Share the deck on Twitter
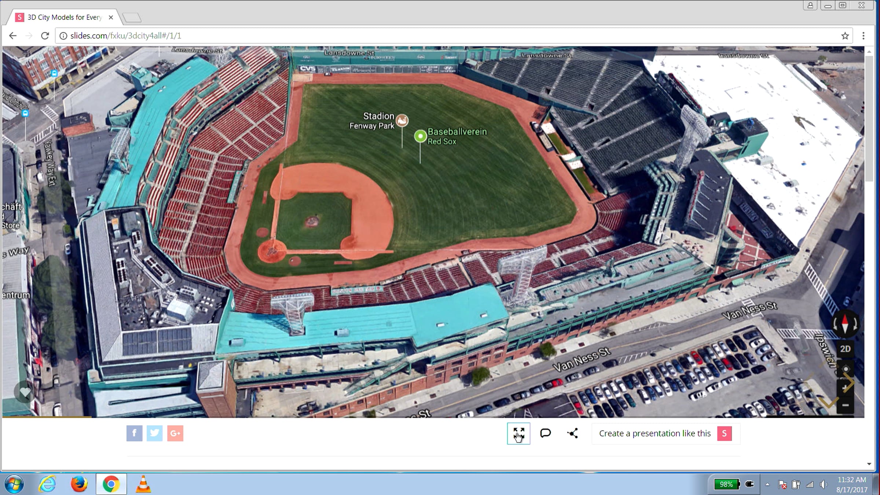 click(x=155, y=433)
